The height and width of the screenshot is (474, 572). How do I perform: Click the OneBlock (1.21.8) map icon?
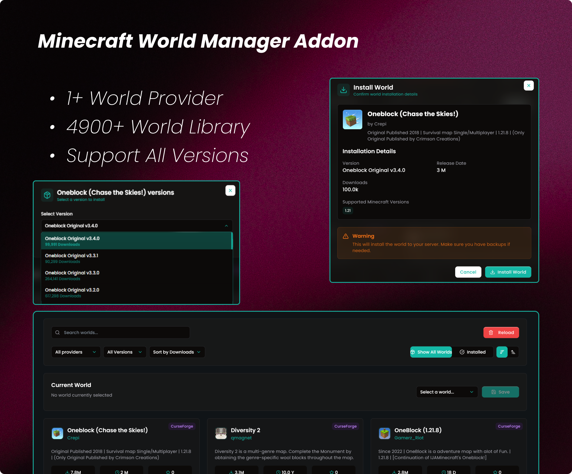(x=385, y=433)
